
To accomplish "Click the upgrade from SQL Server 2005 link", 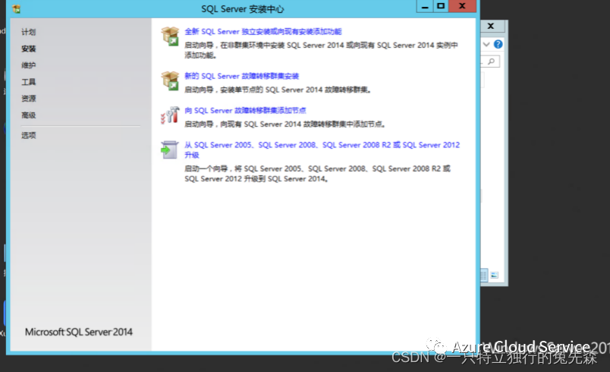I will click(x=322, y=150).
